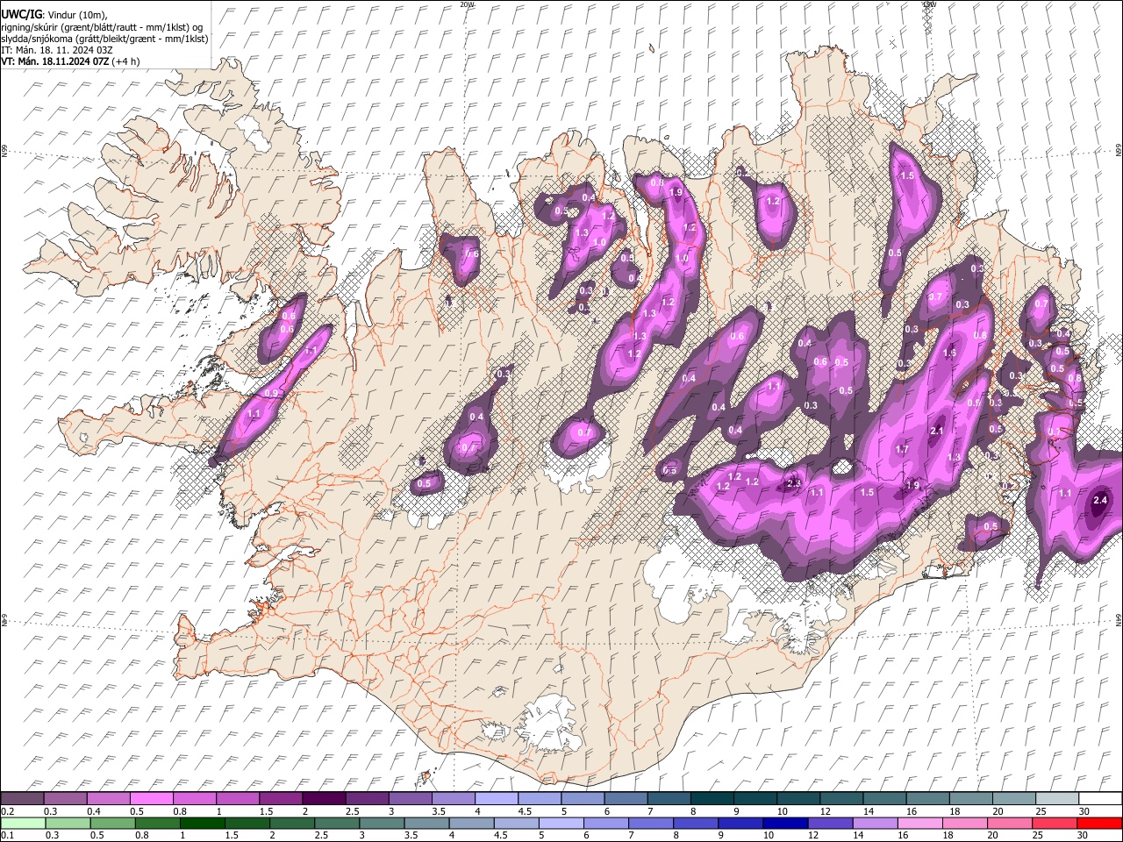Click the pale lavender 4–4.5 snow legend swatch
Screen dimensions: 1123x842
(x=496, y=799)
